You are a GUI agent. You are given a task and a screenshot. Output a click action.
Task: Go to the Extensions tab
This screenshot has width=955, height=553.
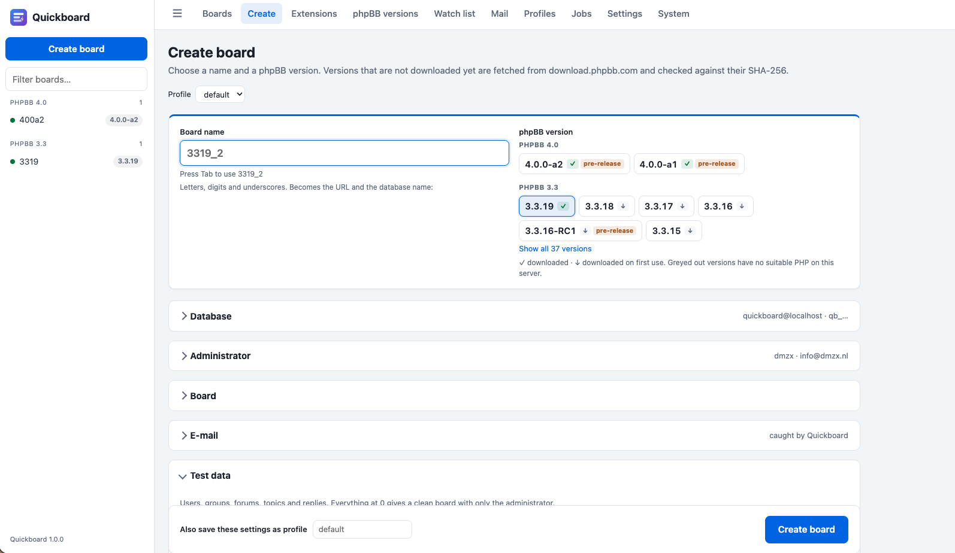(314, 14)
